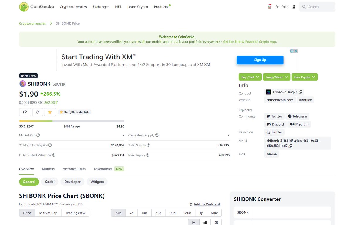This screenshot has height=225, width=352.
Task: Open the Exchanges nav menu
Action: [101, 7]
